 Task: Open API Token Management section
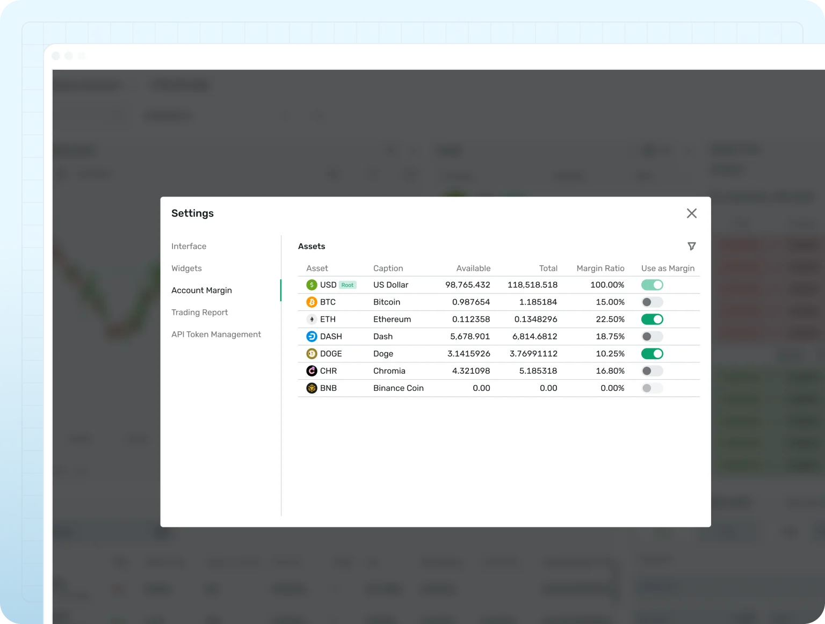[216, 334]
